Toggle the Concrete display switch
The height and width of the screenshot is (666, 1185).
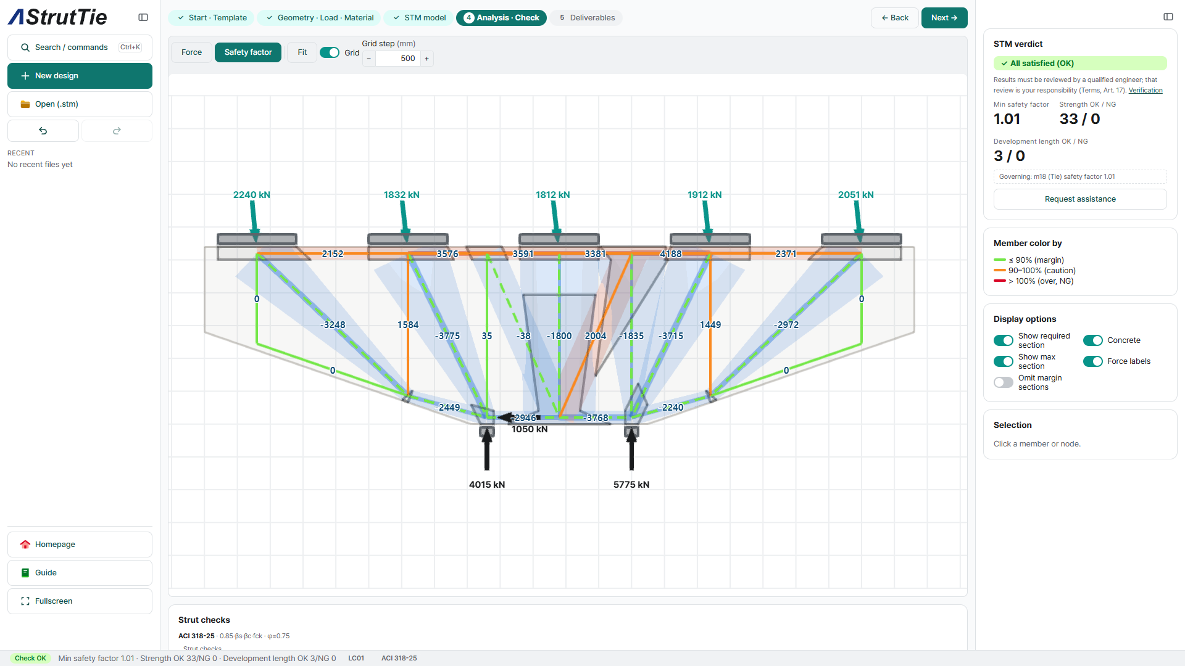[1093, 340]
